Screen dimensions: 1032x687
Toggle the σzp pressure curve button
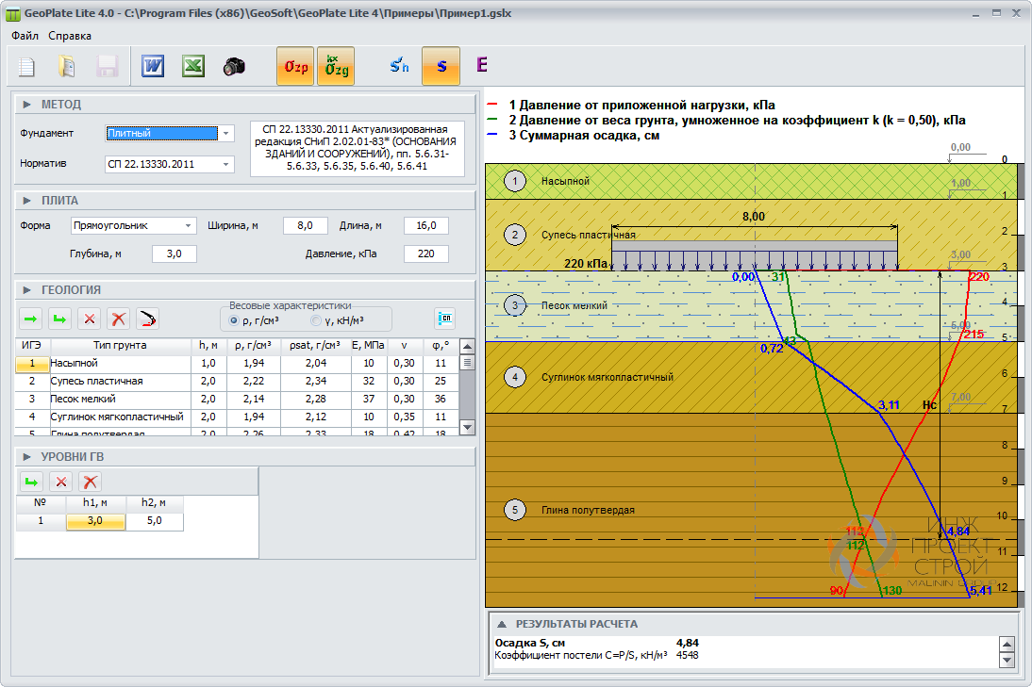[x=295, y=66]
